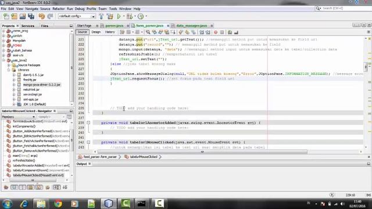This screenshot has width=372, height=209.
Task: Select initComponents() in Navigator
Action: pos(24,127)
